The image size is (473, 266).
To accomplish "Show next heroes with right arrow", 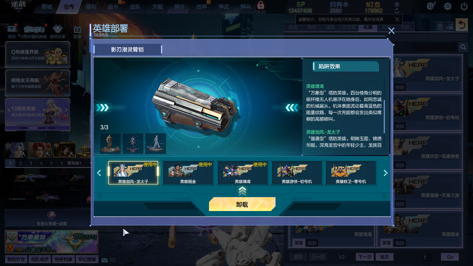I will pos(385,173).
